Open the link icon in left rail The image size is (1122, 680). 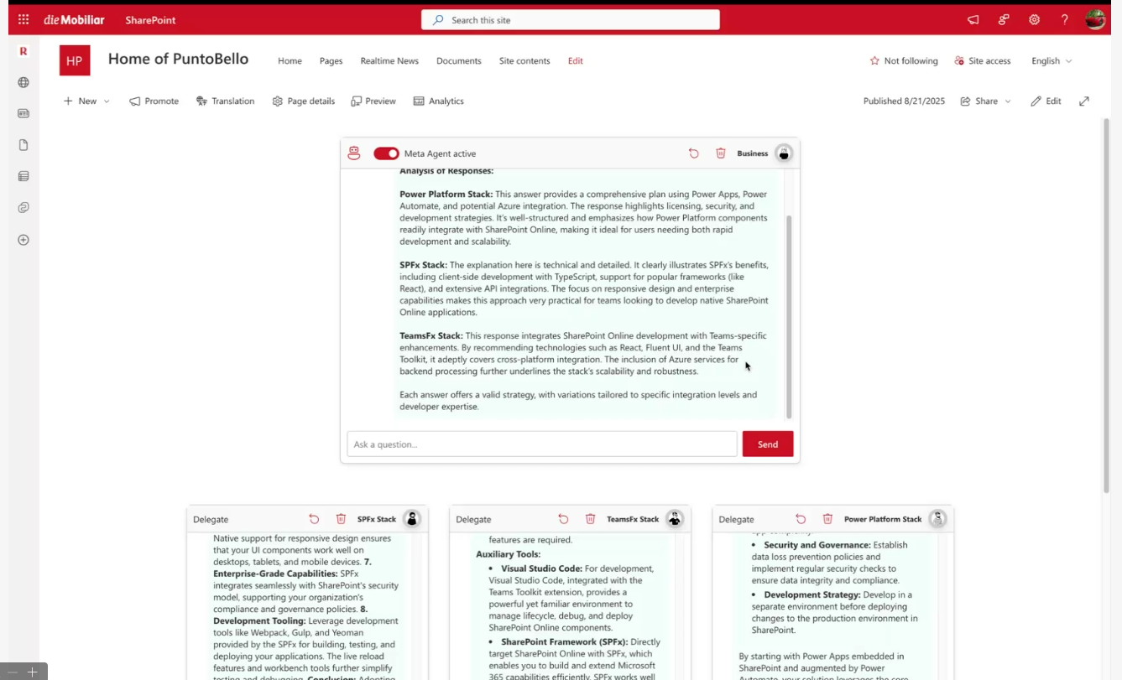[23, 208]
